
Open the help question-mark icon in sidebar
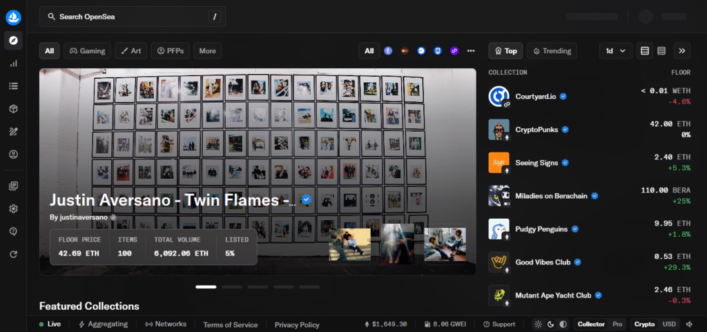14,231
